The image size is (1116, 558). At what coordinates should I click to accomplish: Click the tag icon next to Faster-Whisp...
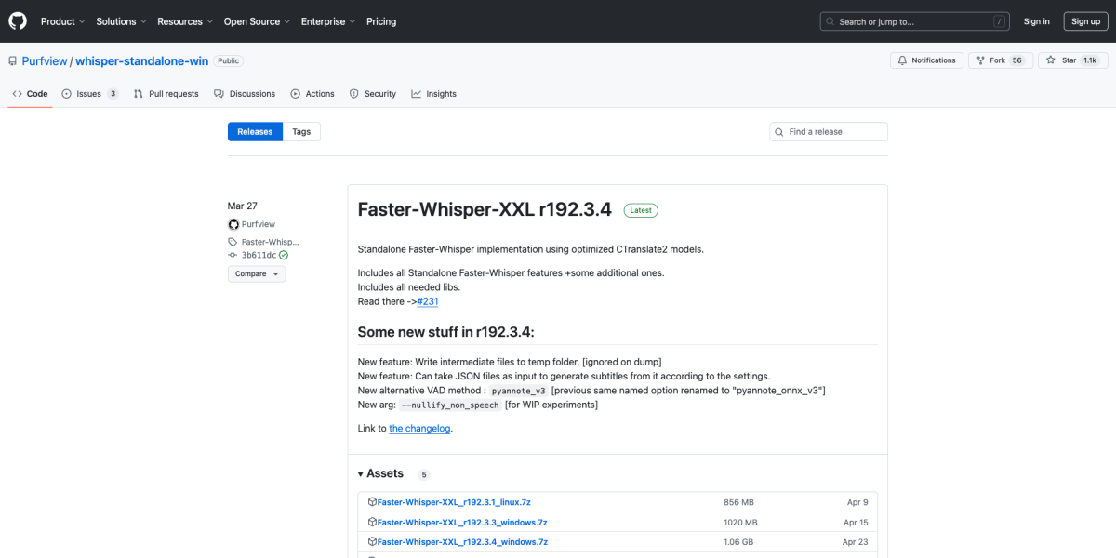click(231, 241)
